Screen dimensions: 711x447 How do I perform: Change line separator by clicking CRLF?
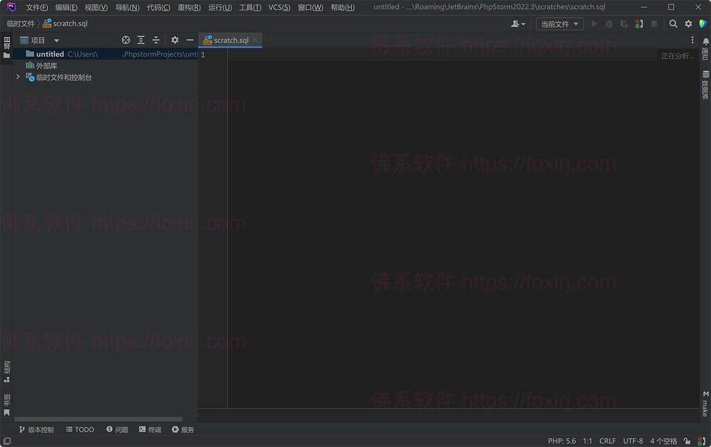tap(607, 440)
